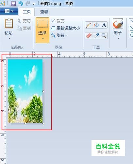Switch to the 查看 tab
Viewport: 133px width, 164px height.
(x=44, y=12)
